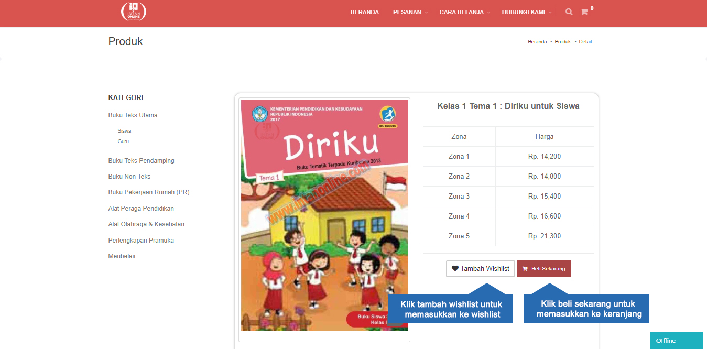Click Produk in the breadcrumb

563,42
